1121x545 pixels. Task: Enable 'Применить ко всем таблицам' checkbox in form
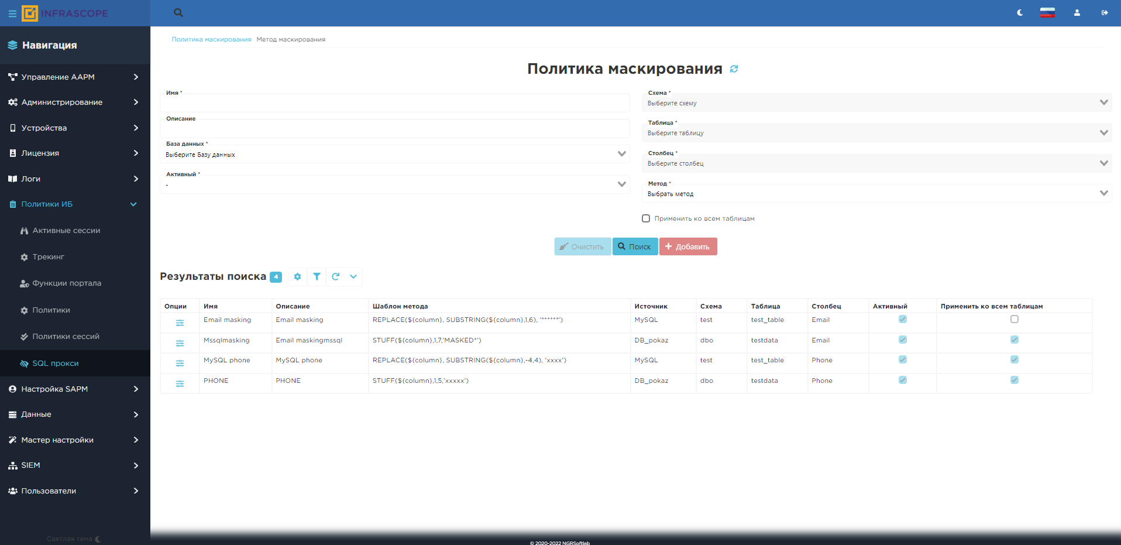[646, 218]
